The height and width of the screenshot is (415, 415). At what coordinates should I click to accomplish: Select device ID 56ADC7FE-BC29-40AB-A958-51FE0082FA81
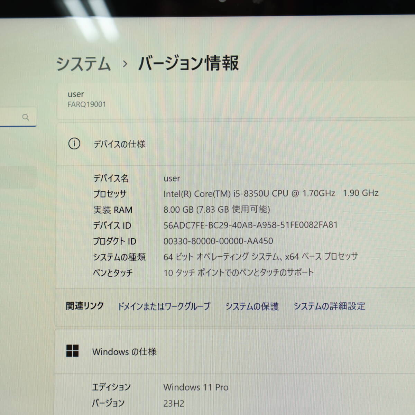coord(250,225)
